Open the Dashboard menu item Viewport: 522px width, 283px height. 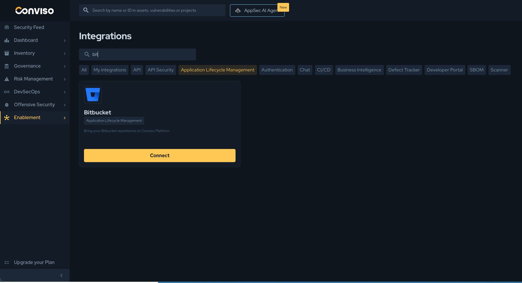(x=35, y=40)
